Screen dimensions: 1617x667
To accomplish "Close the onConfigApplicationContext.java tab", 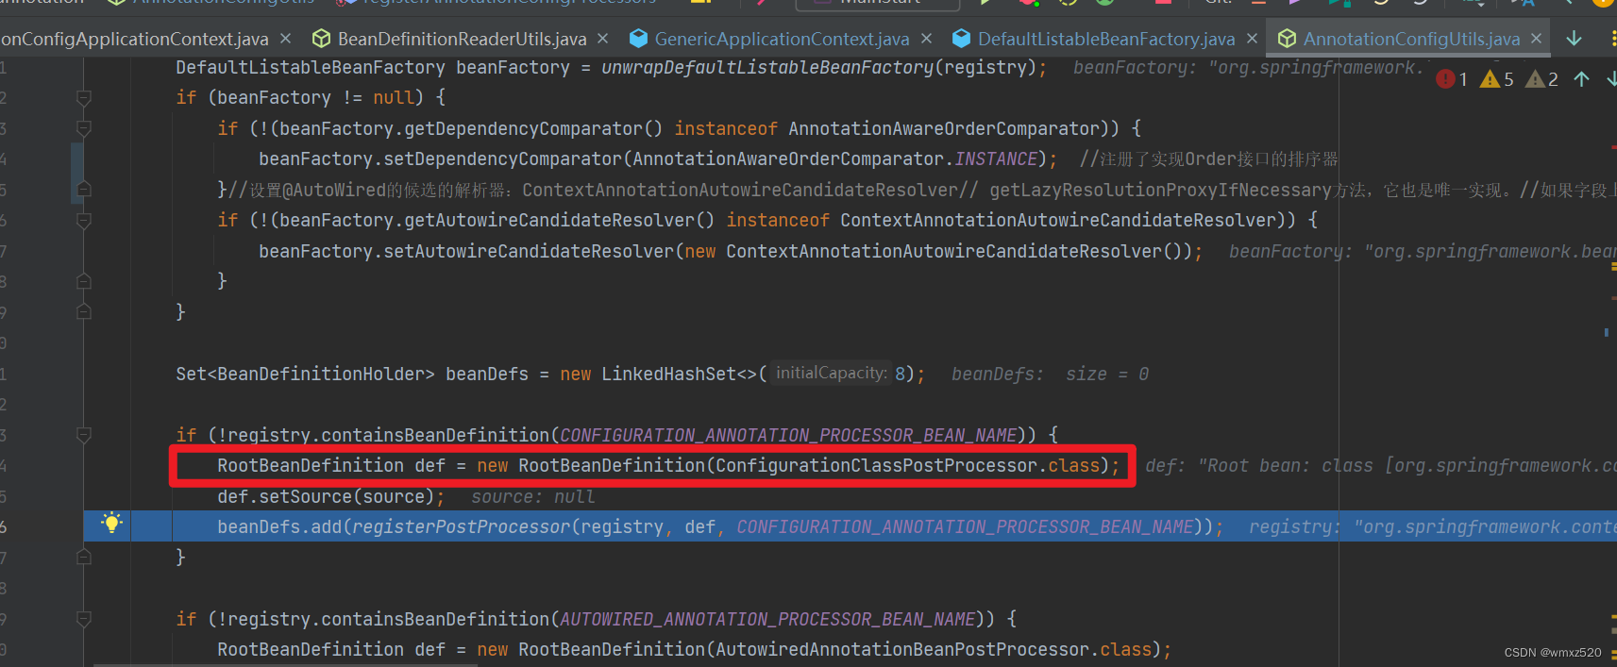I will coord(285,39).
